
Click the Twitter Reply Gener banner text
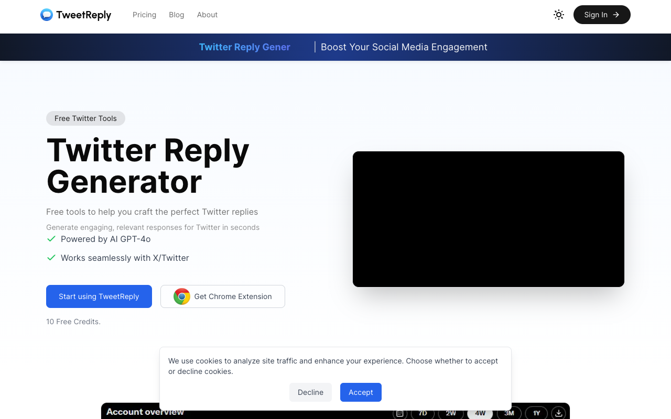[x=244, y=47]
